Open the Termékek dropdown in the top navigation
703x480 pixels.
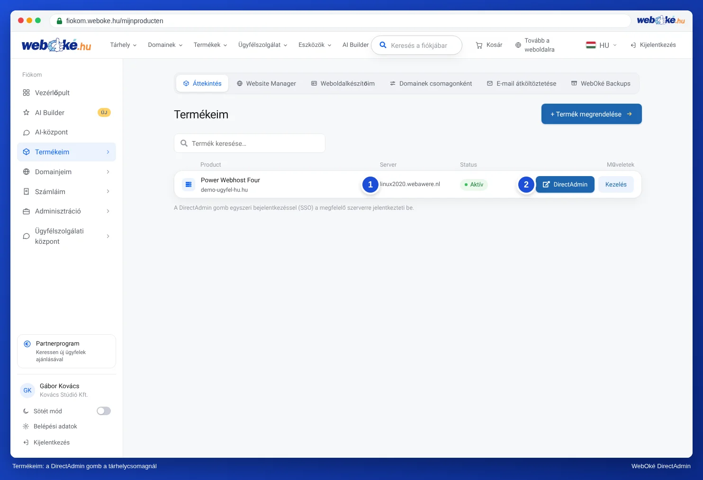tap(210, 45)
